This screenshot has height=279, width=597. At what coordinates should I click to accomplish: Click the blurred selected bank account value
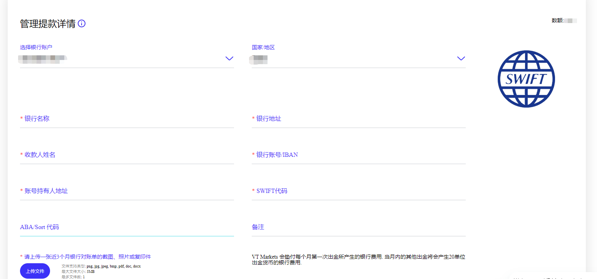click(43, 59)
